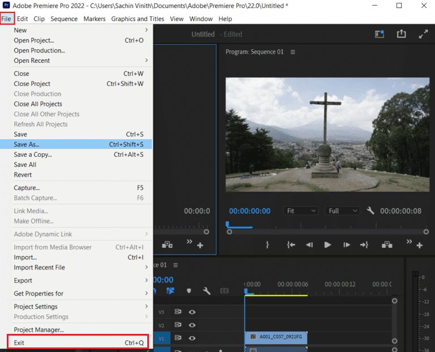Click the timeline Add Marker icon
Viewport: 435px width, 352px height.
189,291
